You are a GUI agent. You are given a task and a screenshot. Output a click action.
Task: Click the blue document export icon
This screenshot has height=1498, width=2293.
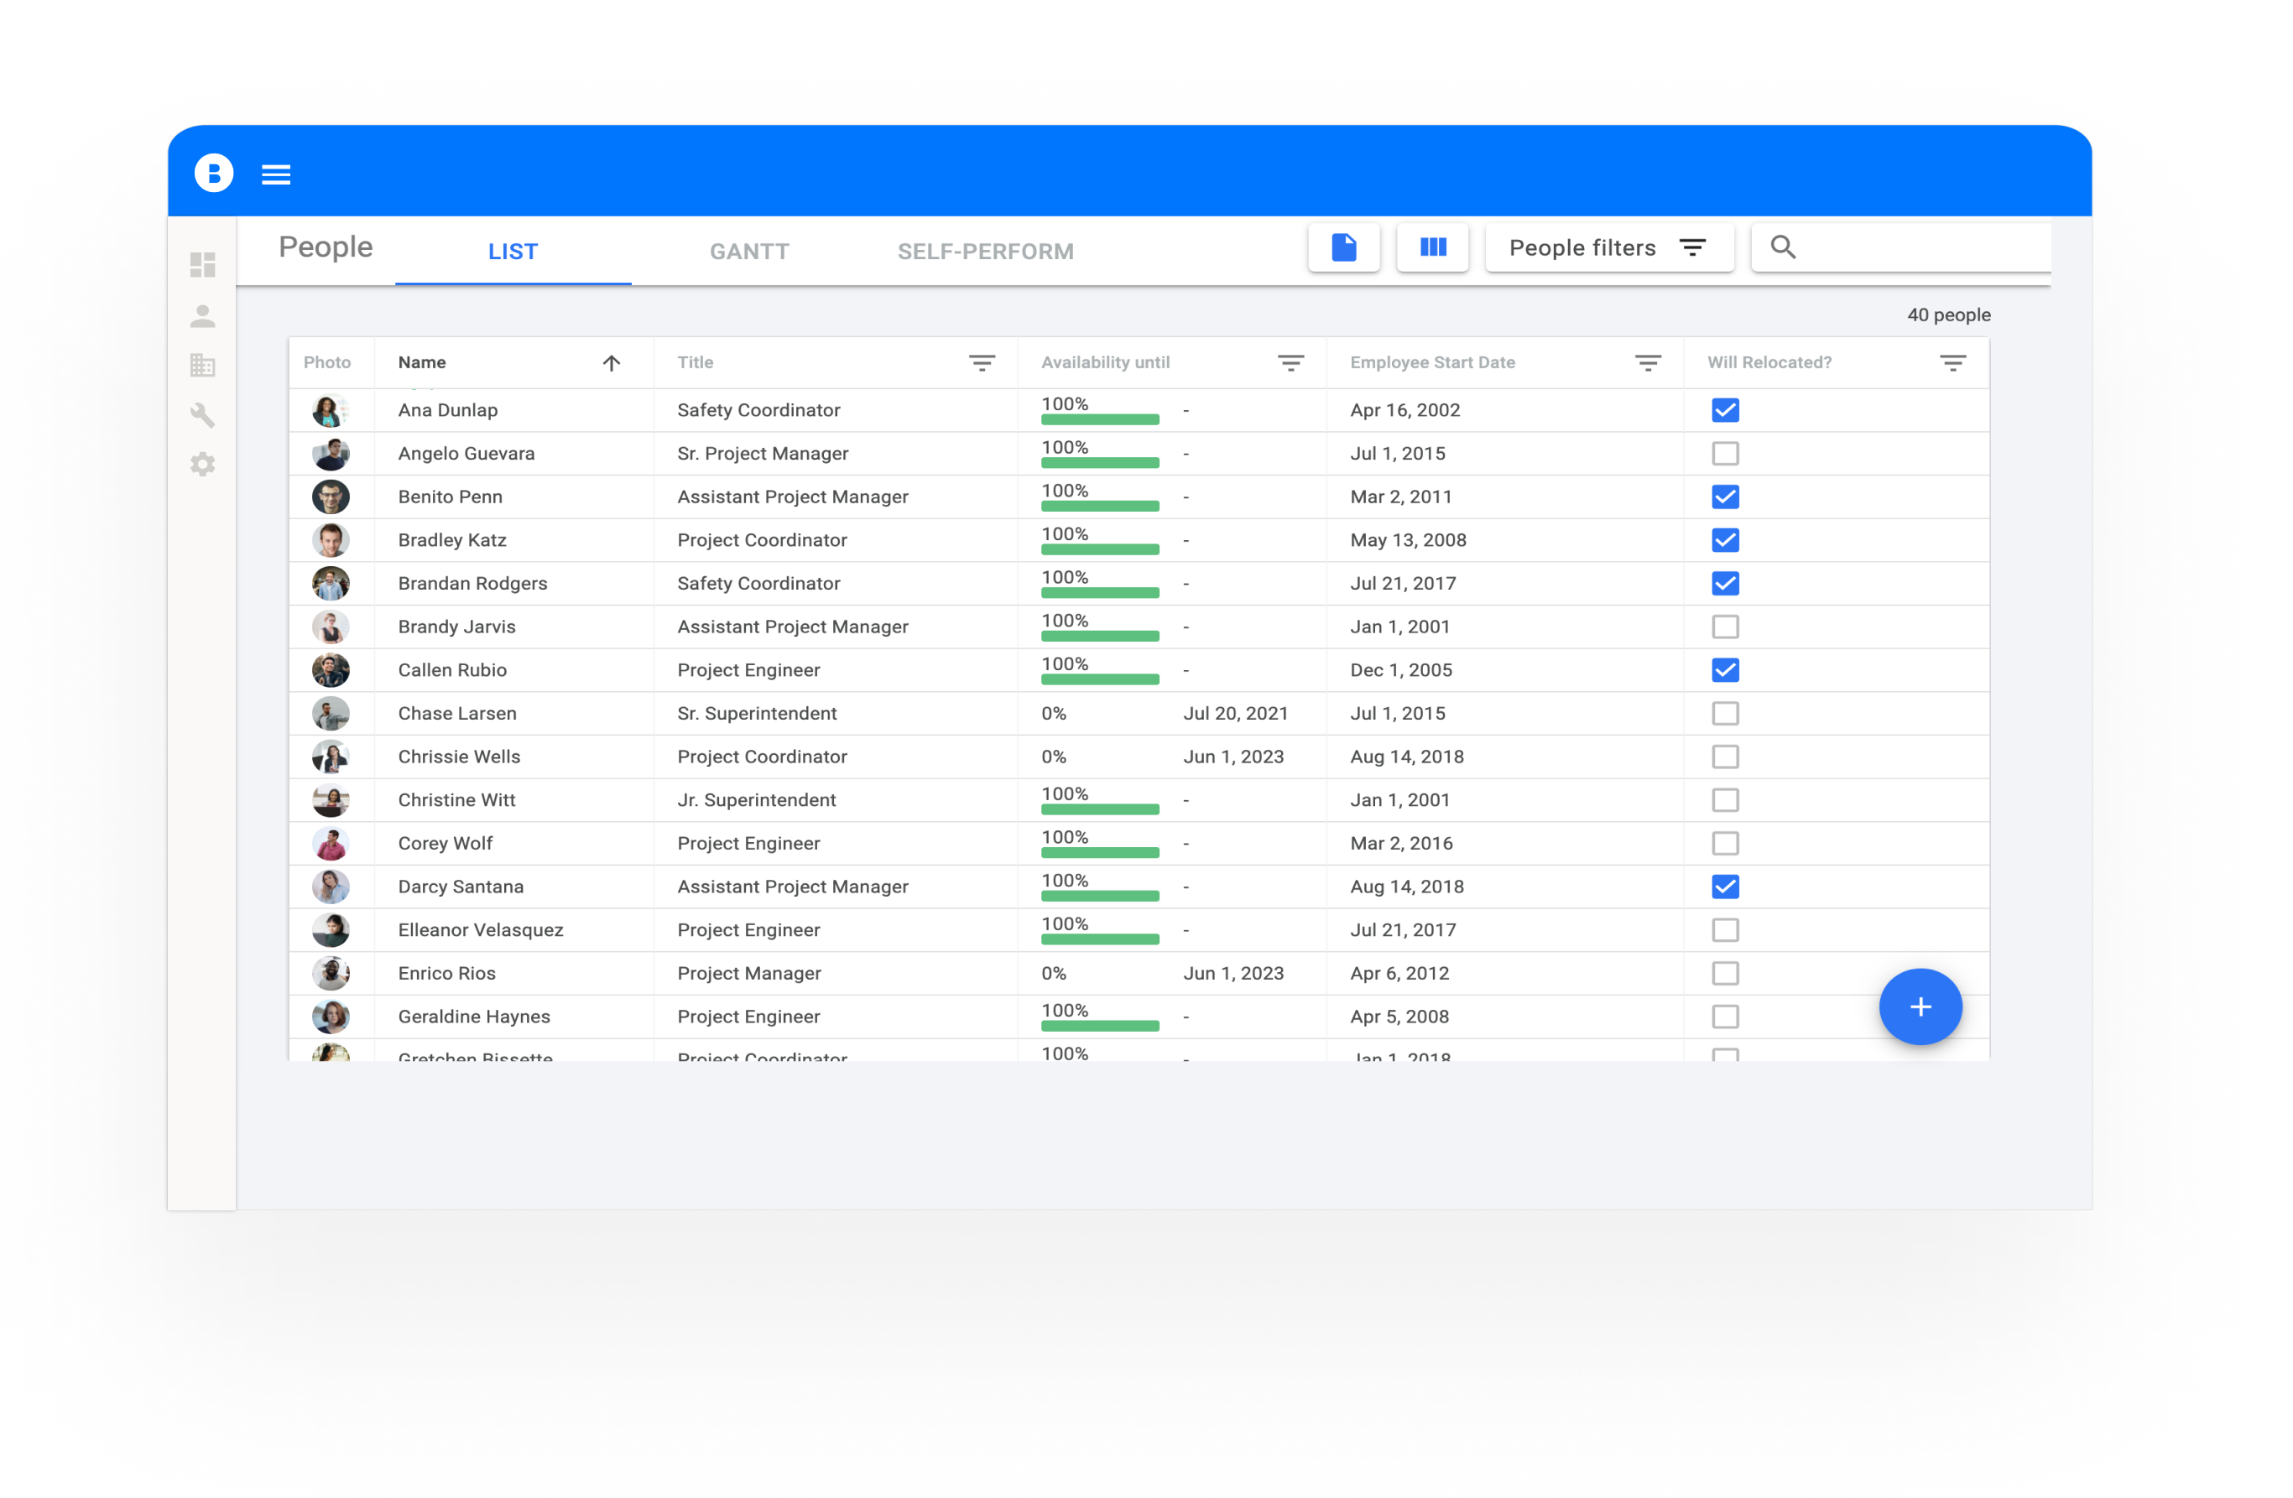point(1343,247)
